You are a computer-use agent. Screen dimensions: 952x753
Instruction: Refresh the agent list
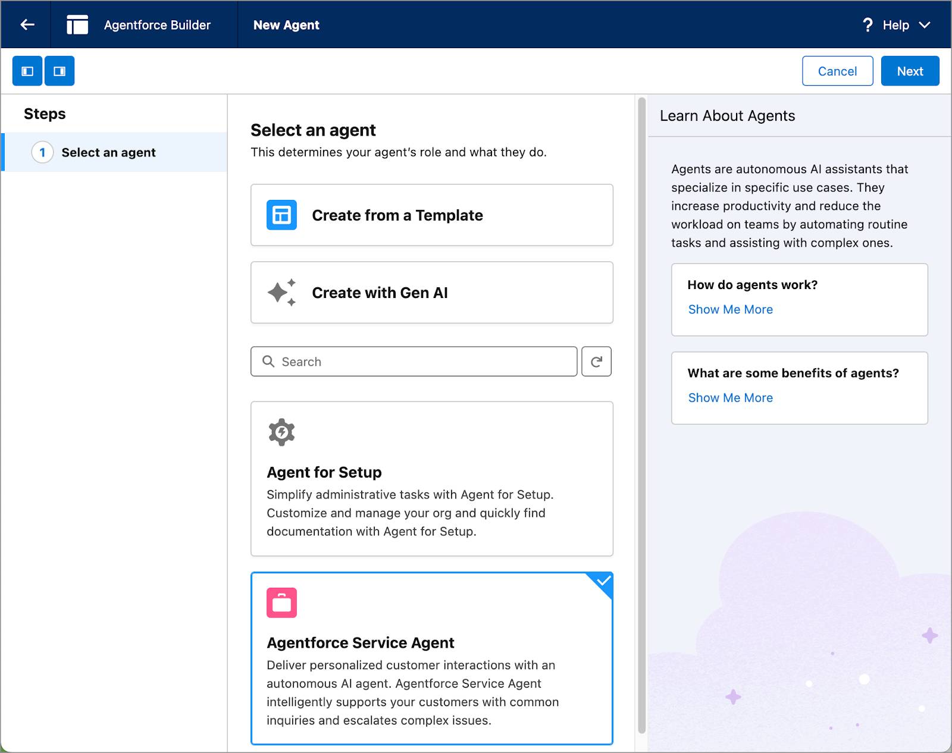tap(596, 362)
